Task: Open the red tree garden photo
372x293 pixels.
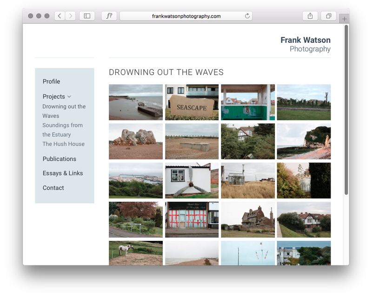Action: [136, 220]
